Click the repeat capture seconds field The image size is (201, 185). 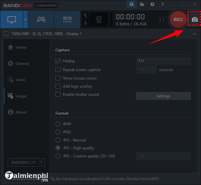(x=146, y=70)
